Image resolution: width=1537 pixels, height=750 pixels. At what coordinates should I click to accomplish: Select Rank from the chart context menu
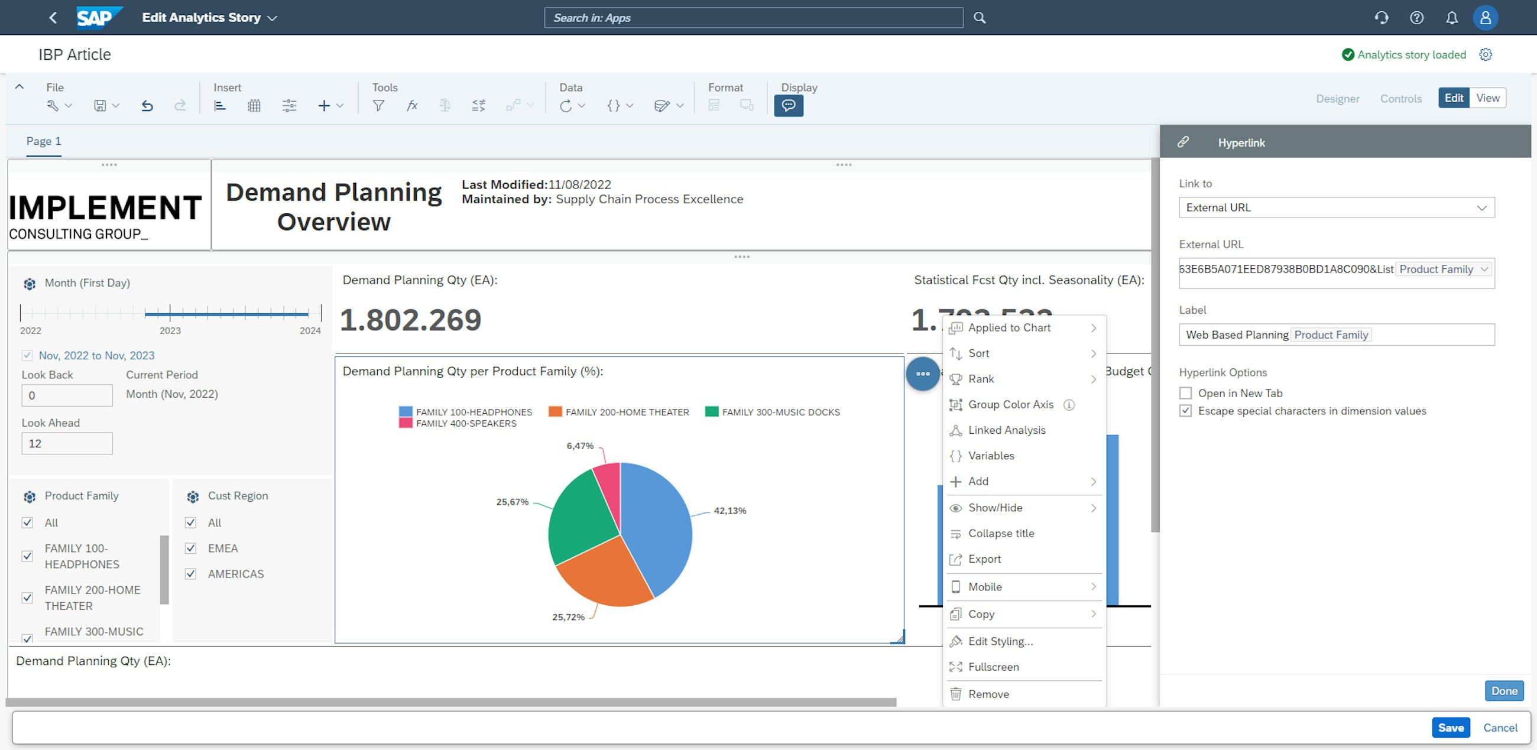pyautogui.click(x=980, y=378)
